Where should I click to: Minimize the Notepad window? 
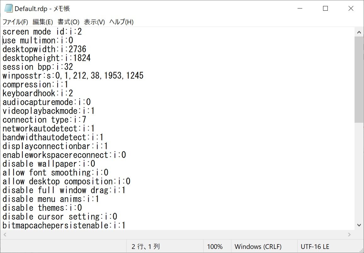coord(300,8)
